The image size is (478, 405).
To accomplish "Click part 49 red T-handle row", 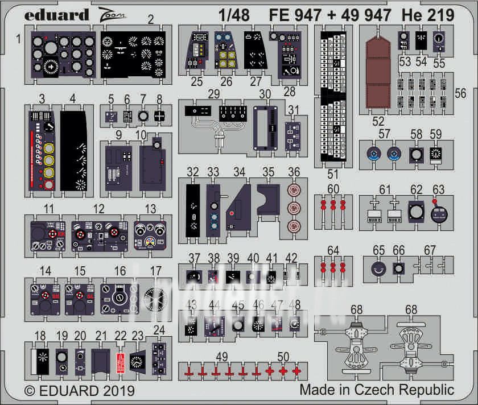I will click(222, 371).
